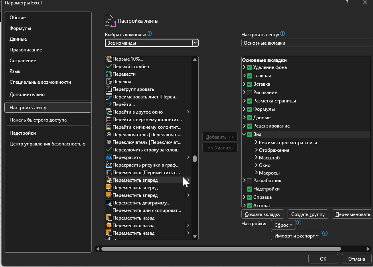Open the "Общие" settings category

coord(48,18)
